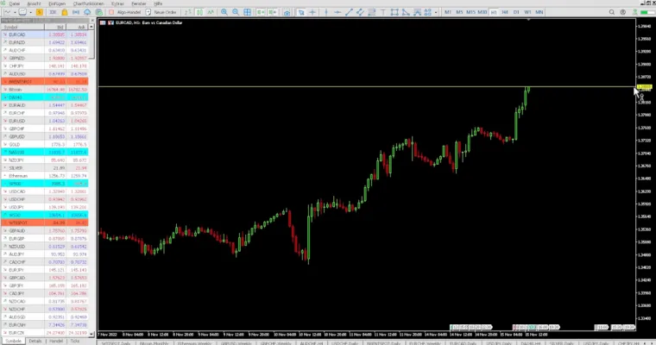
Task: Click the Zoom Out magnifier icon
Action: pyautogui.click(x=236, y=12)
